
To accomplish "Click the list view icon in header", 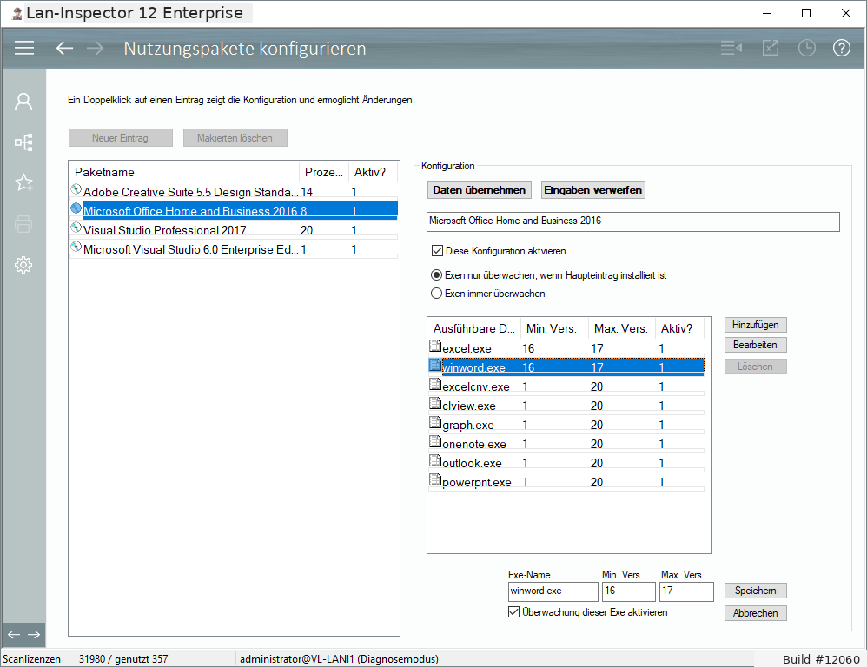I will 731,48.
